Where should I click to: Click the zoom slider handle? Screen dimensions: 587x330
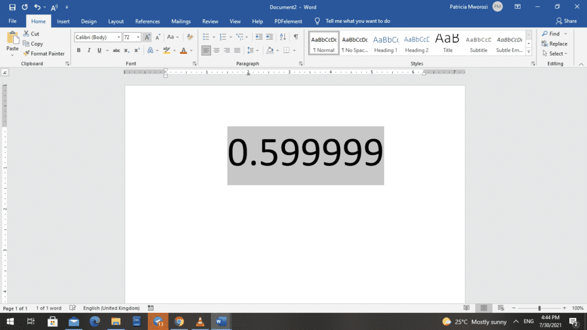coord(539,308)
